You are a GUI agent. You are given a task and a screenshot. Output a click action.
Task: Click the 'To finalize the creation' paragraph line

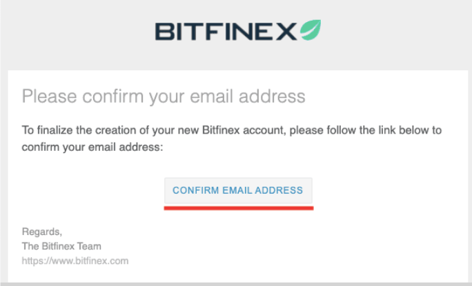pyautogui.click(x=231, y=130)
